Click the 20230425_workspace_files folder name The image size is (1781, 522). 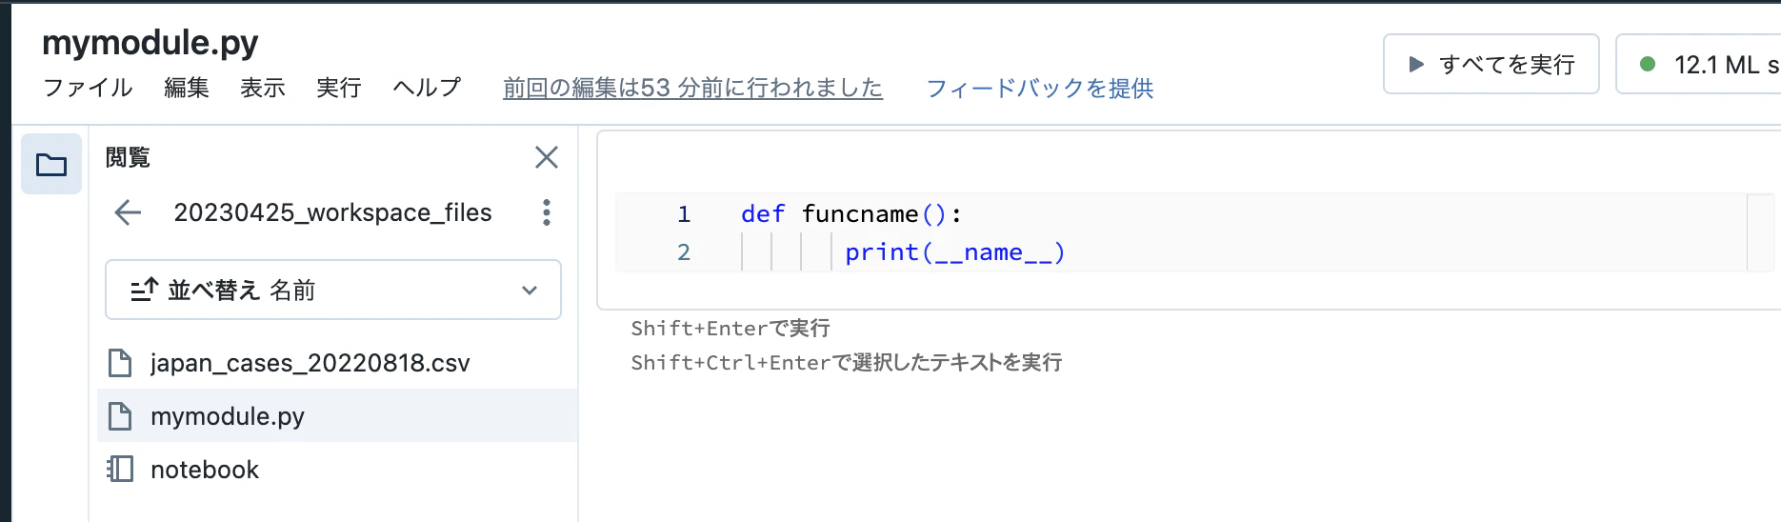click(x=332, y=212)
